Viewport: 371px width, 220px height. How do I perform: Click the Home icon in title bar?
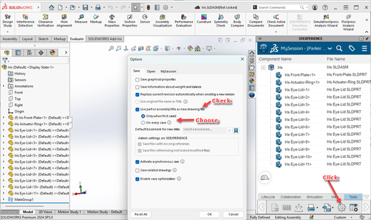coord(51,8)
